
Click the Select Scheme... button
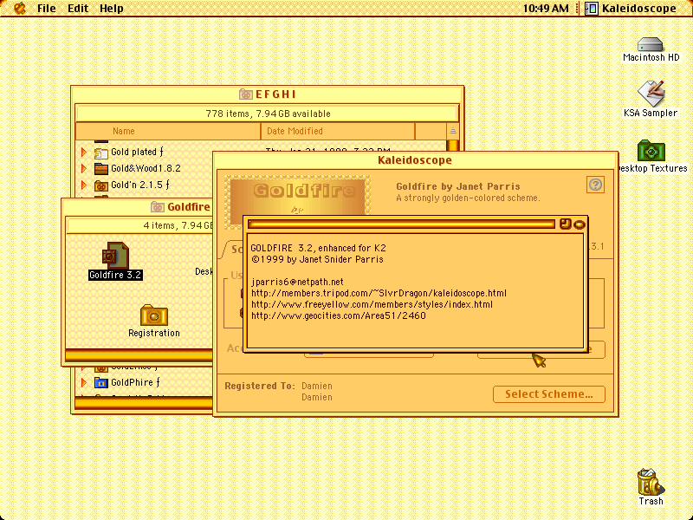point(549,394)
